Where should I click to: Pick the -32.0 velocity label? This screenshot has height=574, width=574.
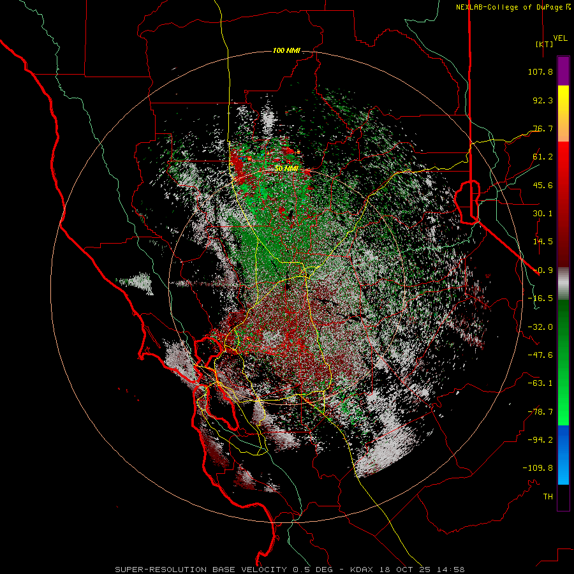(540, 327)
